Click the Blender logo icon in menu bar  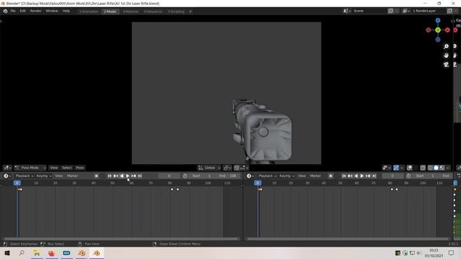5,11
